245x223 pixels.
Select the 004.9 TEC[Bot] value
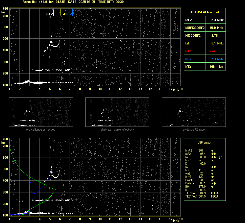[202, 193]
